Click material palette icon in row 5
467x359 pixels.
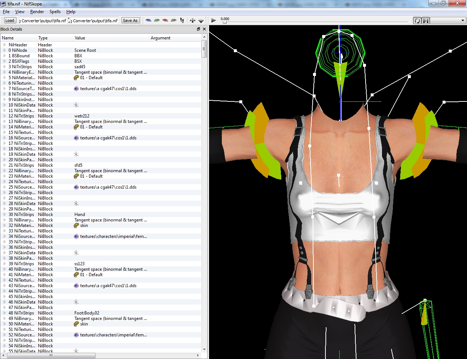click(x=76, y=78)
